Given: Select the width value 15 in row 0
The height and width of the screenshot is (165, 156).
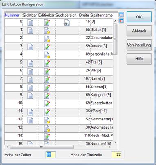Looking at the screenshot, I should pyautogui.click(x=88, y=21).
